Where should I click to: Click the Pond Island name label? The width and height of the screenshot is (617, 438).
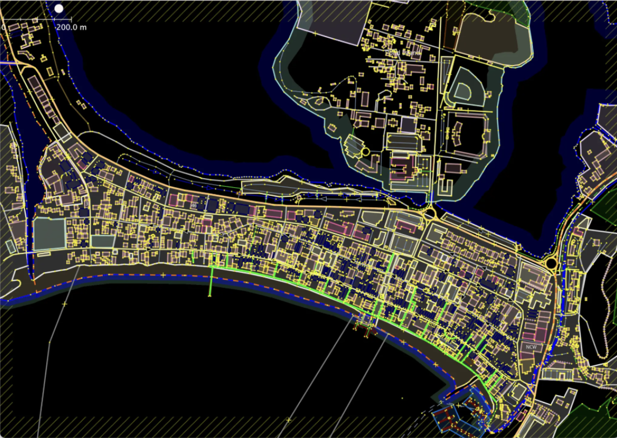[403, 53]
